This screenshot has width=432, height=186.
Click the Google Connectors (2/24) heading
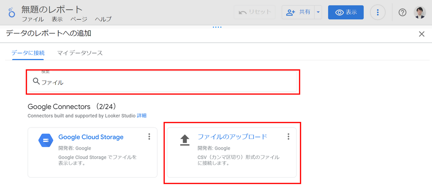pos(72,106)
